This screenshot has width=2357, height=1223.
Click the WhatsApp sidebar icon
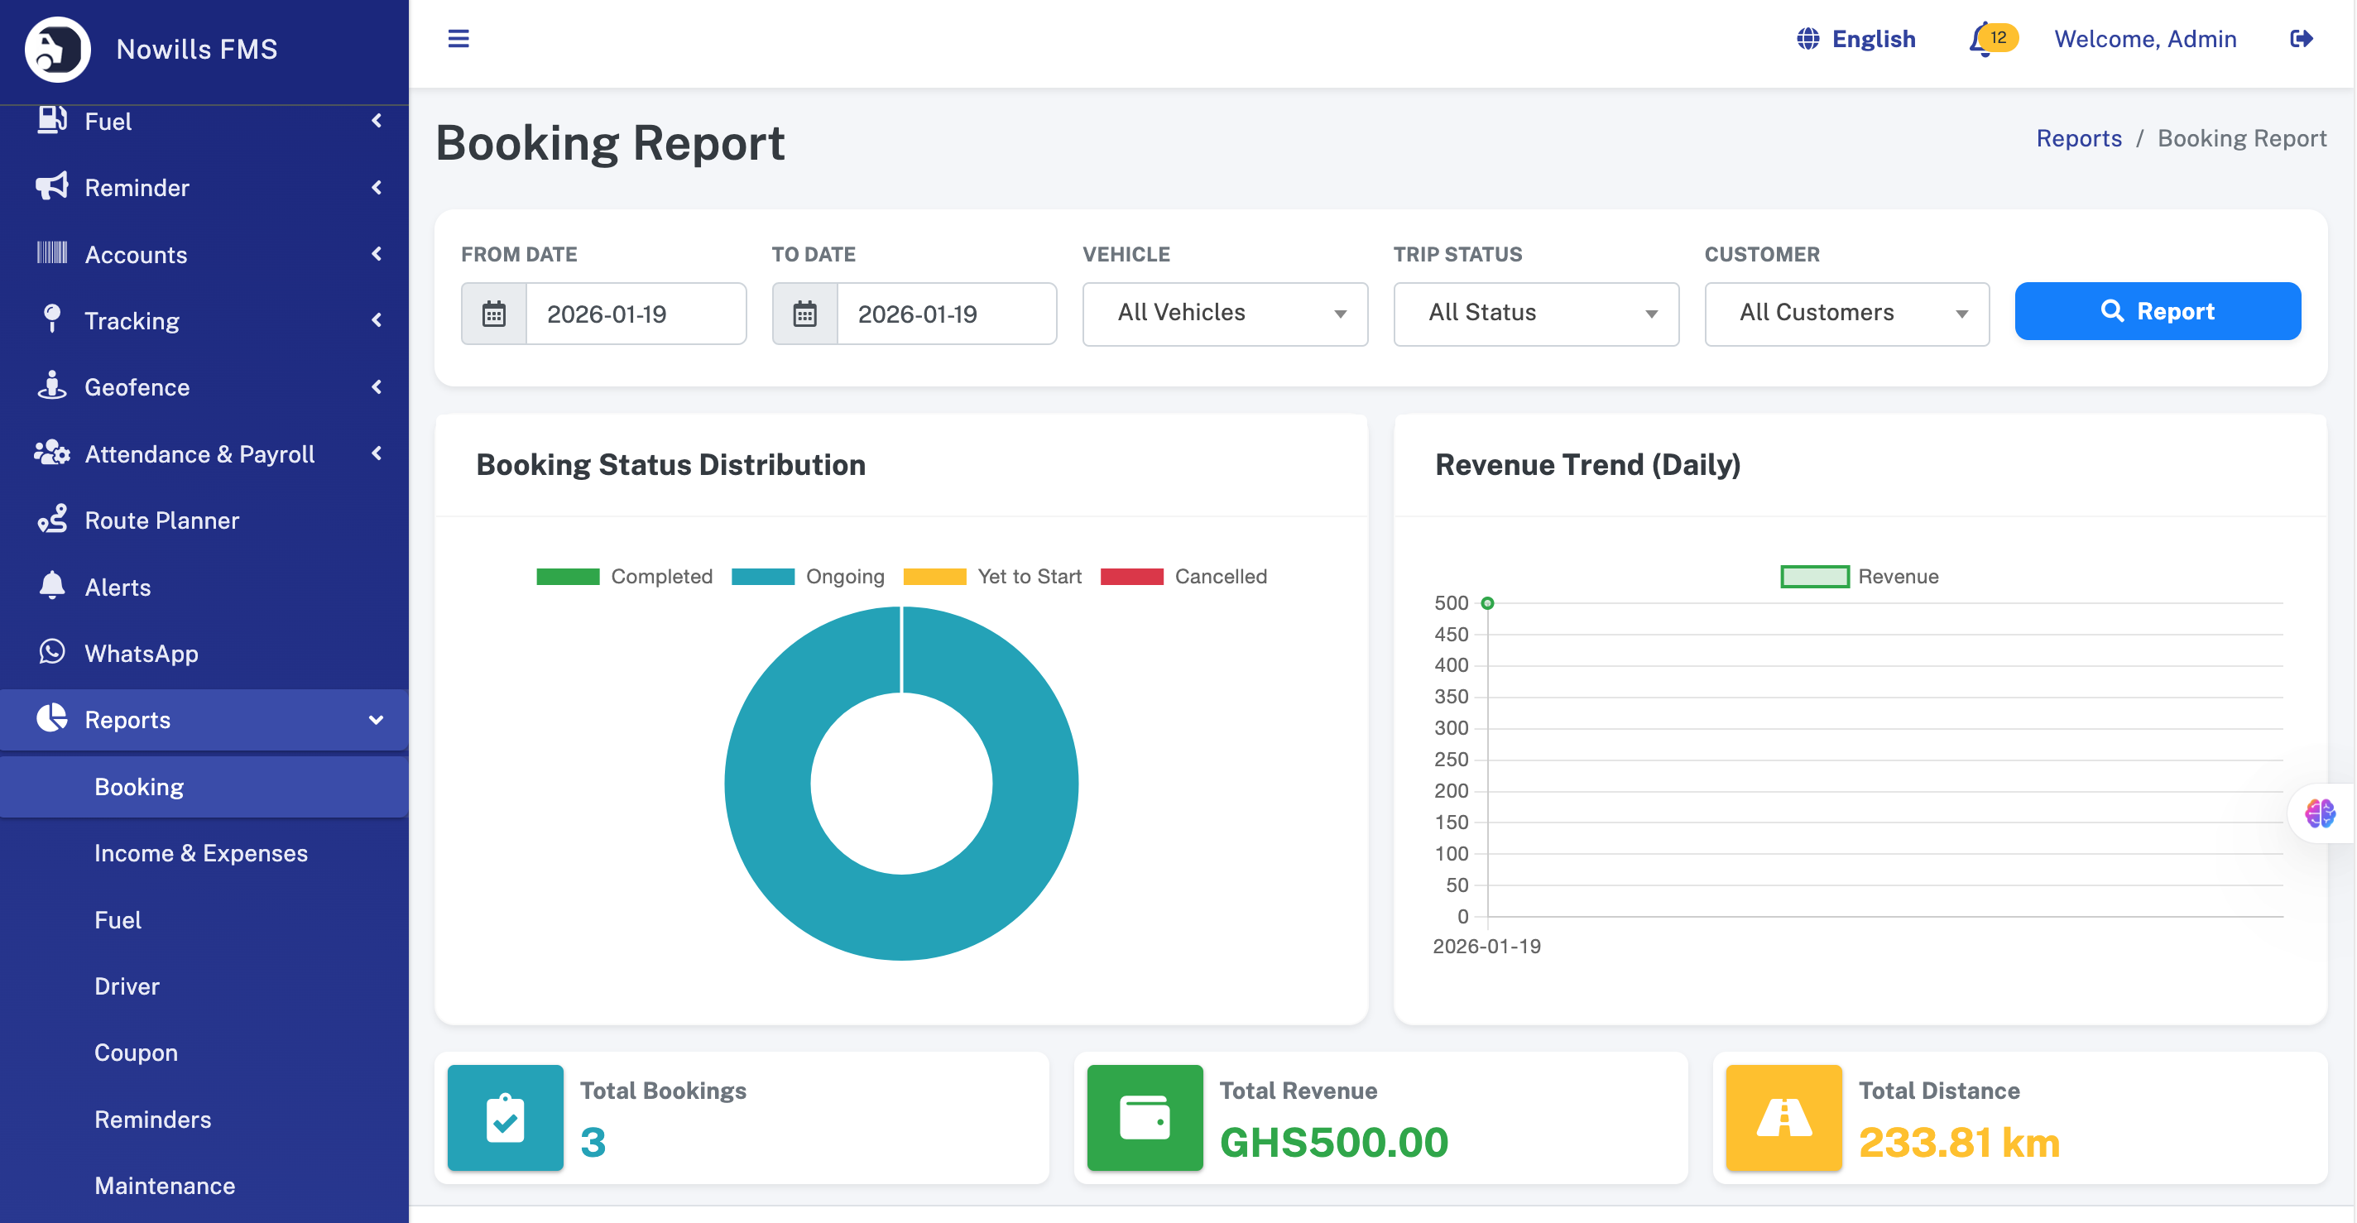tap(52, 652)
